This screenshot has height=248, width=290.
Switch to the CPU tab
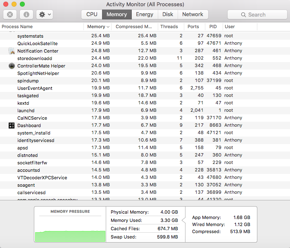(x=92, y=14)
